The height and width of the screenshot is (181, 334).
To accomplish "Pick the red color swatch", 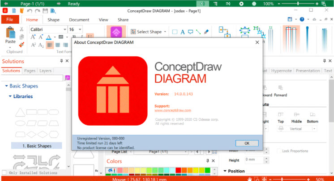I will [178, 170].
